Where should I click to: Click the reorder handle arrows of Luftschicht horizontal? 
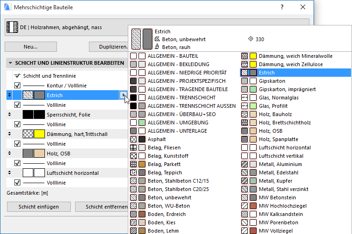(9, 172)
